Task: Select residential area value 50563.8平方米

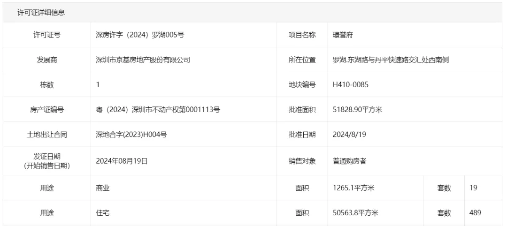Action: tap(355, 213)
